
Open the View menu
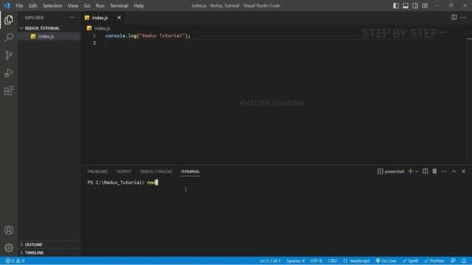(x=73, y=6)
